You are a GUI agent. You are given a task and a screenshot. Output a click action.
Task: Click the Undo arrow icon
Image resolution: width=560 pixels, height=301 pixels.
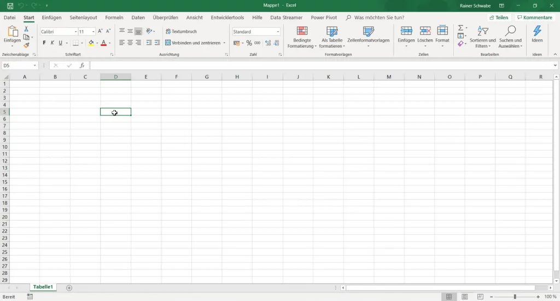point(21,5)
